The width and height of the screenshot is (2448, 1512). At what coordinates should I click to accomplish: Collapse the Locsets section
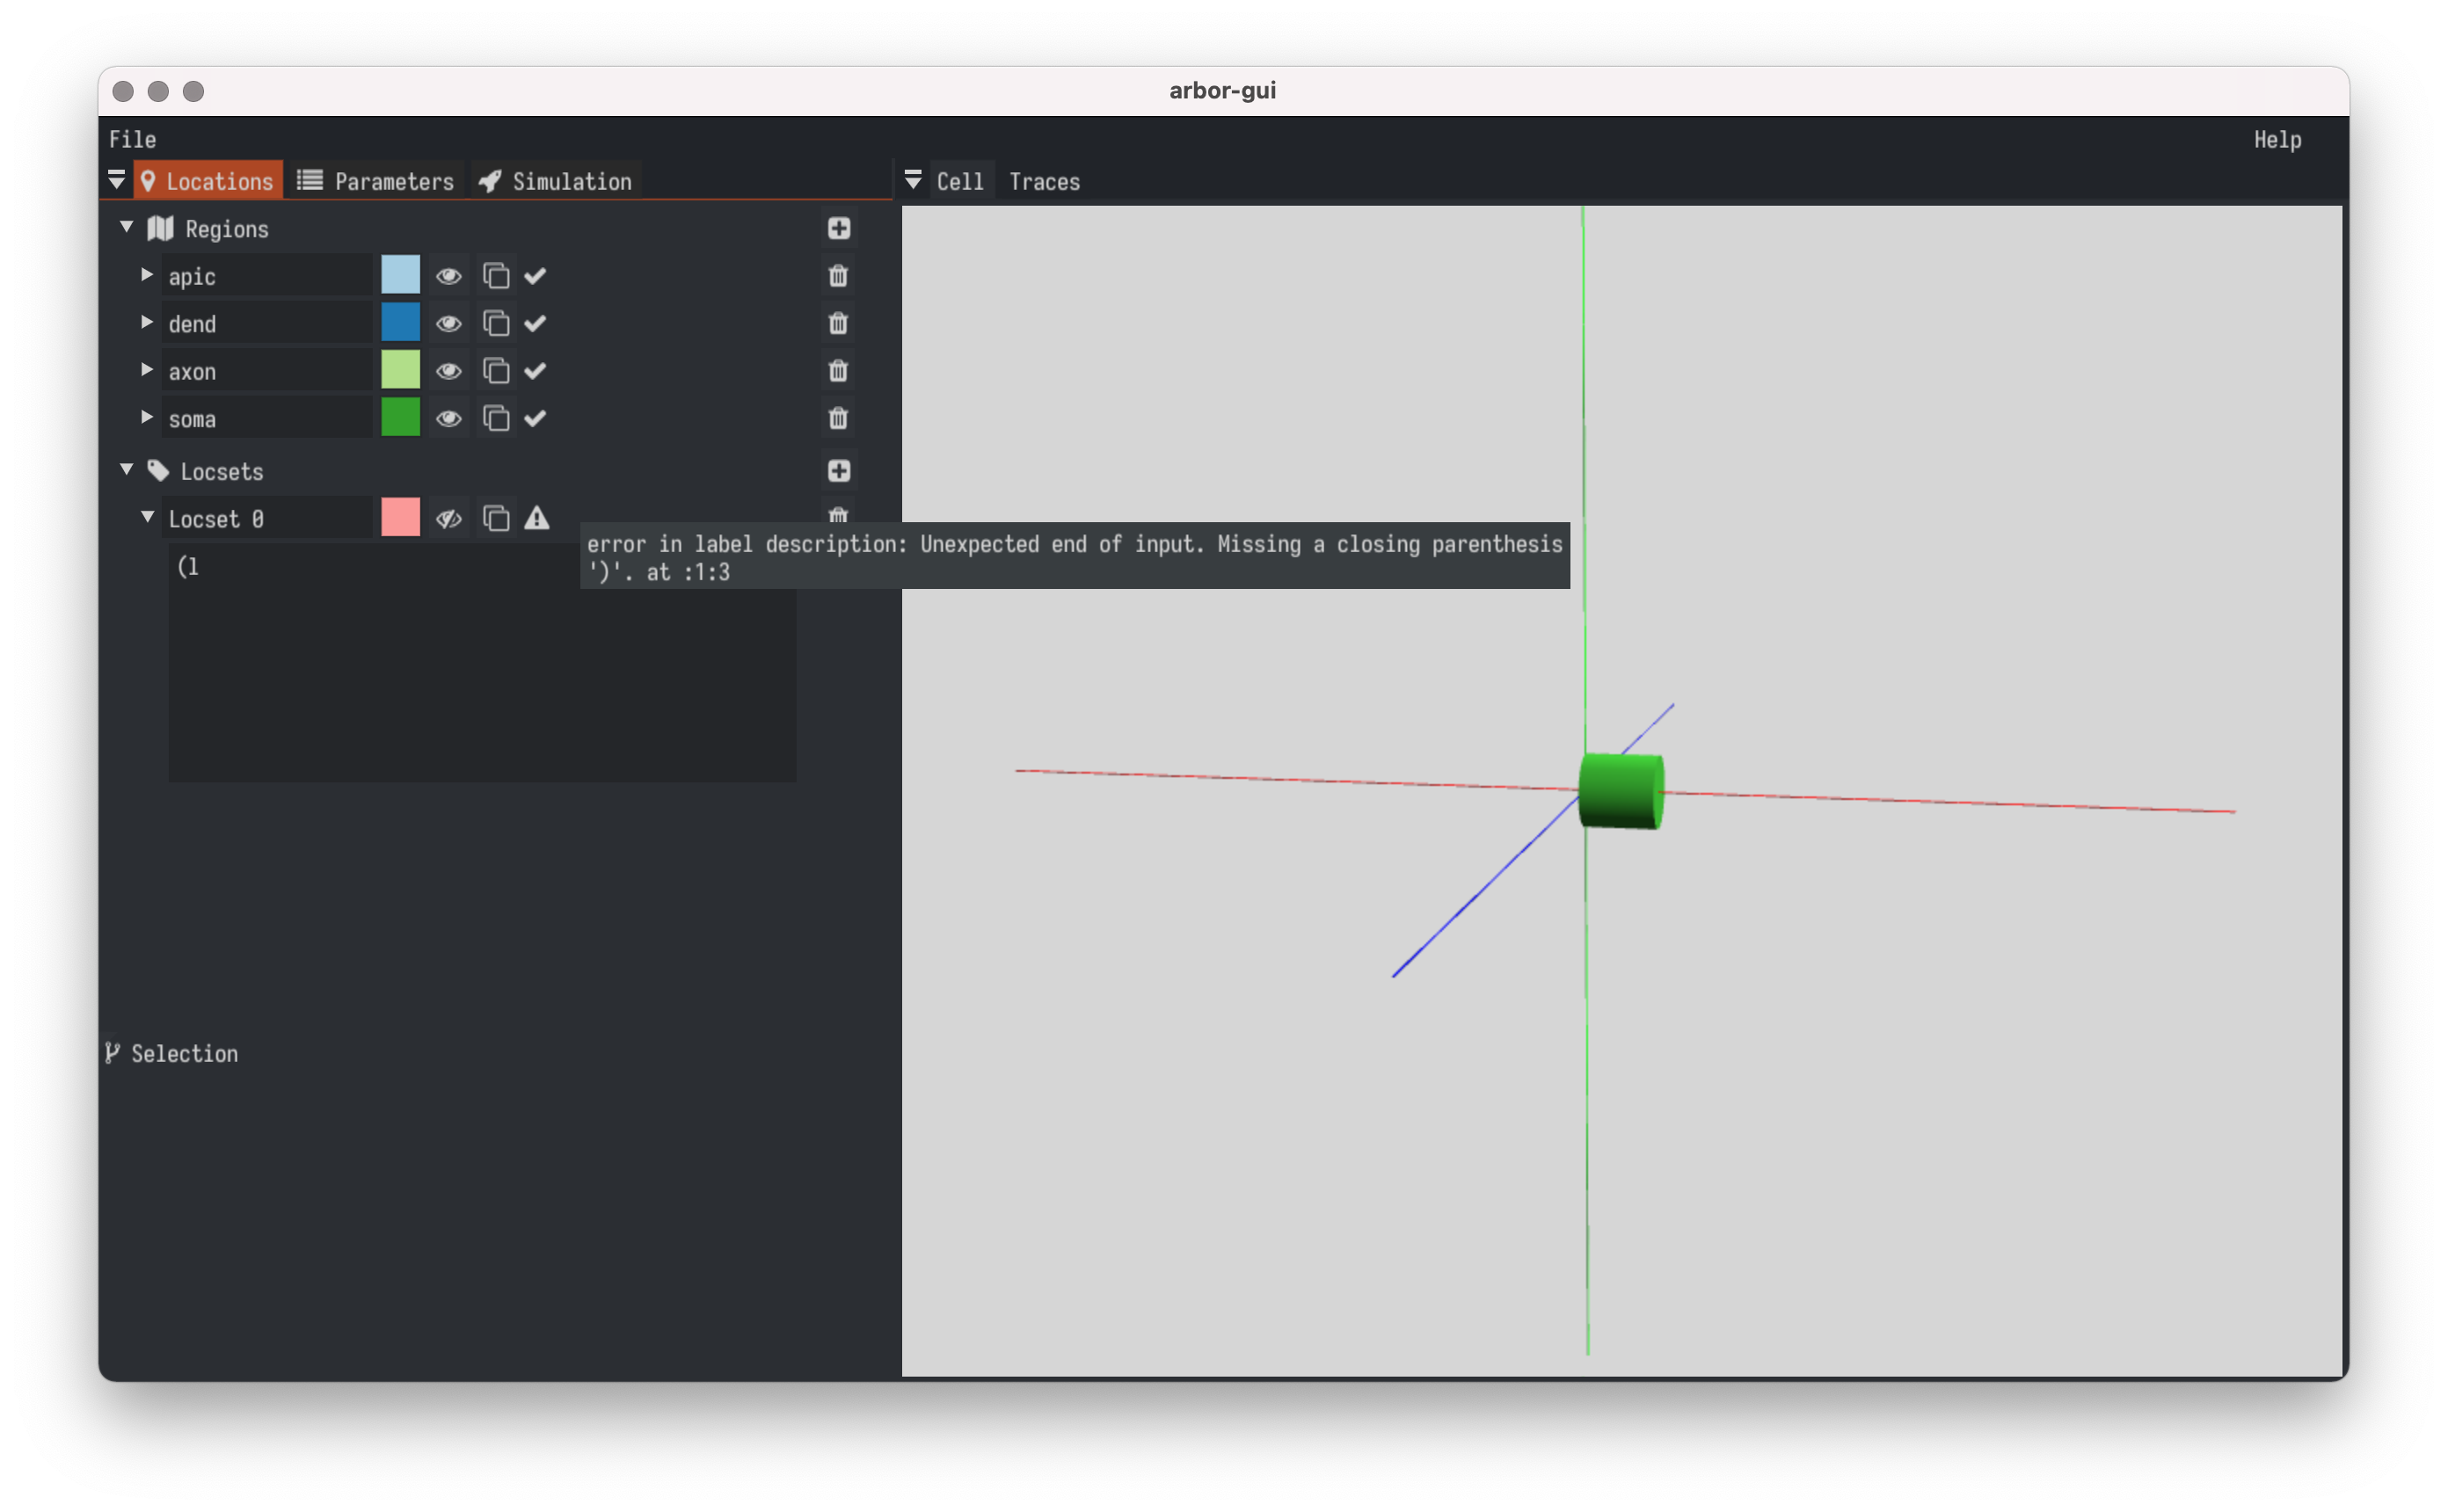126,470
